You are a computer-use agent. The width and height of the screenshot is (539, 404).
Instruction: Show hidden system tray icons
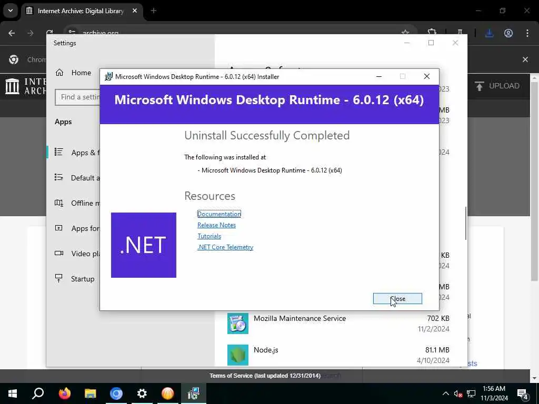coord(445,393)
